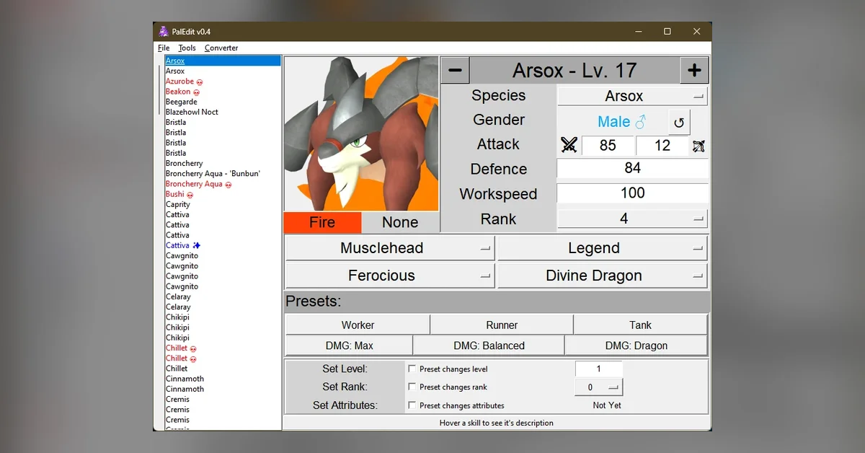Open the Species dropdown showing Arsox
865x453 pixels.
pyautogui.click(x=632, y=96)
